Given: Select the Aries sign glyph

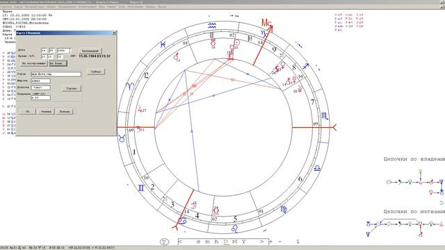Looking at the screenshot, I should pyautogui.click(x=130, y=86).
